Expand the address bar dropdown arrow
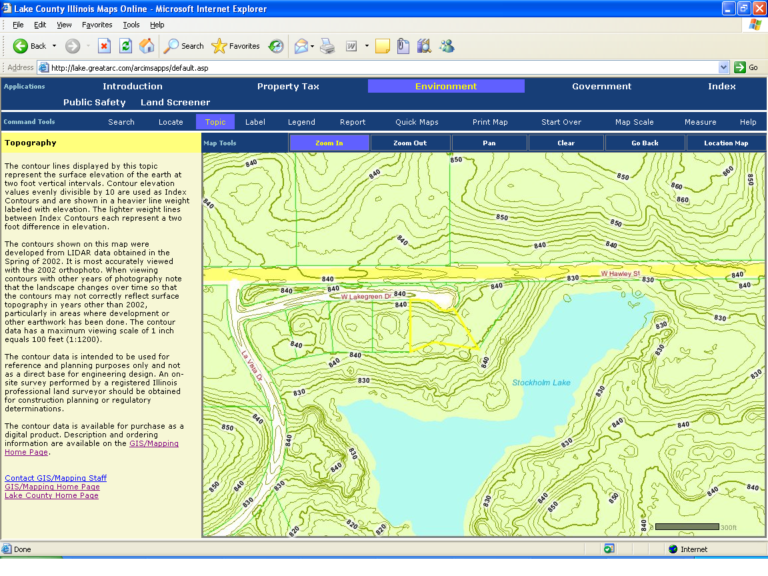The image size is (768, 576). (x=724, y=67)
